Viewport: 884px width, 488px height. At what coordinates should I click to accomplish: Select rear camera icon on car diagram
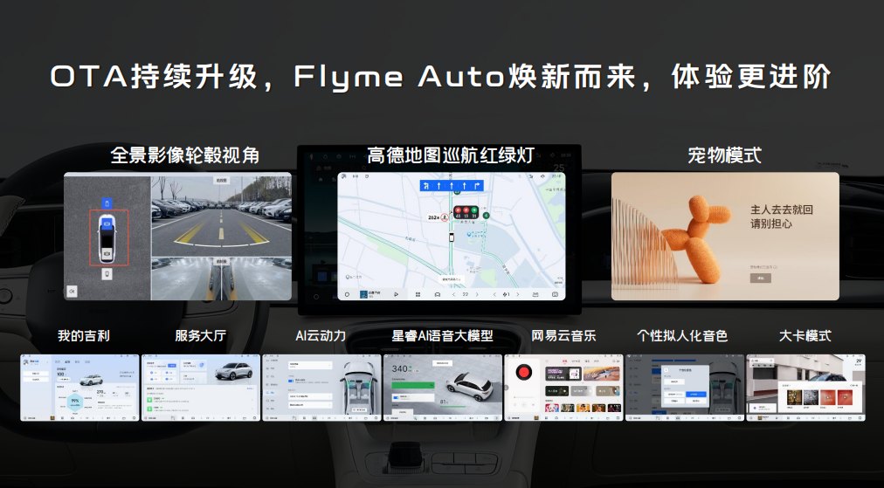tap(107, 253)
